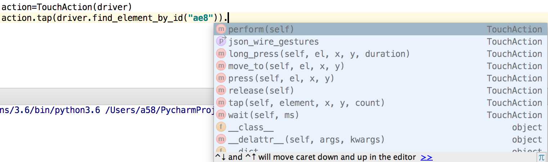Follow the >> link in the hint bar
The width and height of the screenshot is (548, 162).
point(426,157)
